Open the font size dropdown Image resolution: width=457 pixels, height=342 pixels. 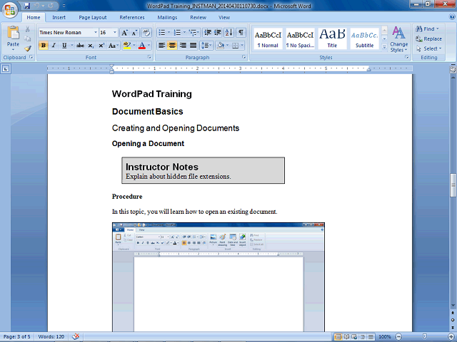coord(115,33)
